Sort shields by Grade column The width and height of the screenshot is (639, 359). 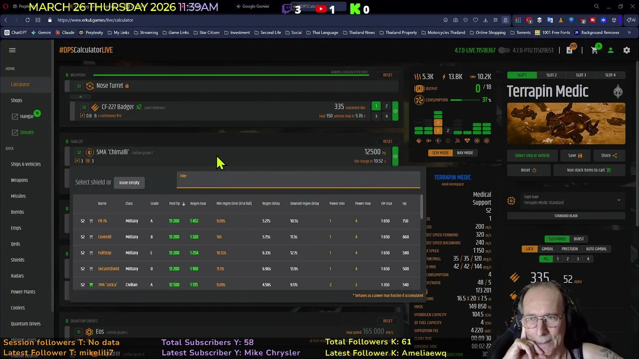point(154,203)
